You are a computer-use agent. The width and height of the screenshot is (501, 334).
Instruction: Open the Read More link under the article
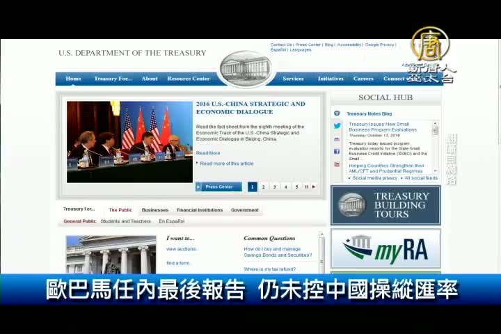click(208, 153)
